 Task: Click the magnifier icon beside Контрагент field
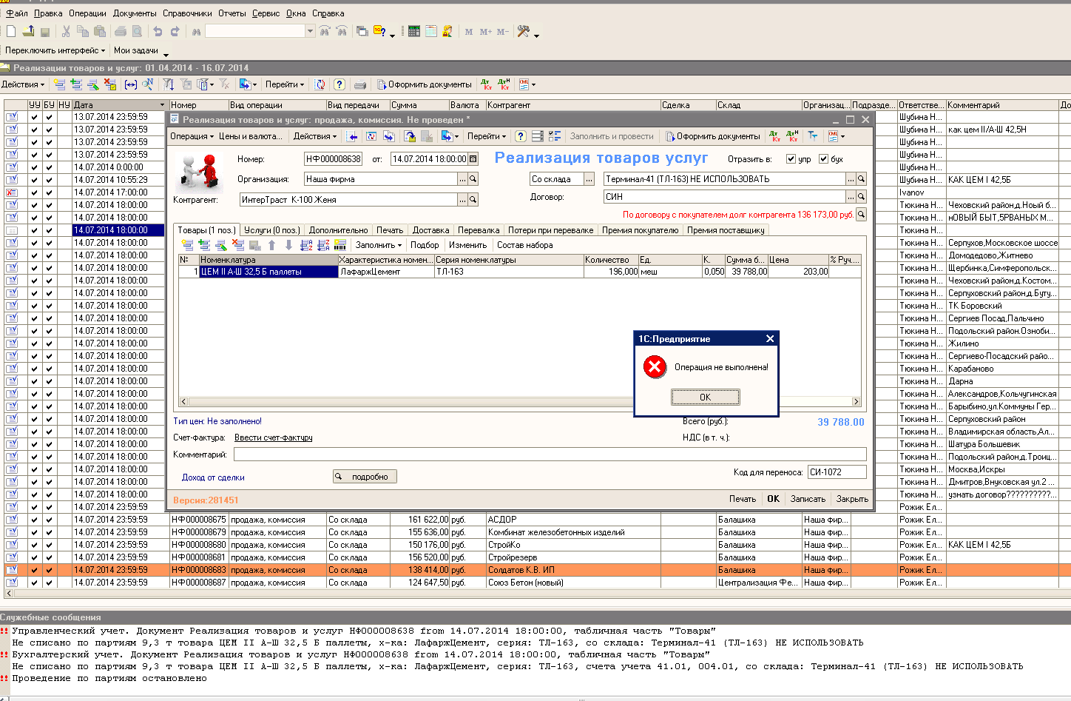[473, 200]
